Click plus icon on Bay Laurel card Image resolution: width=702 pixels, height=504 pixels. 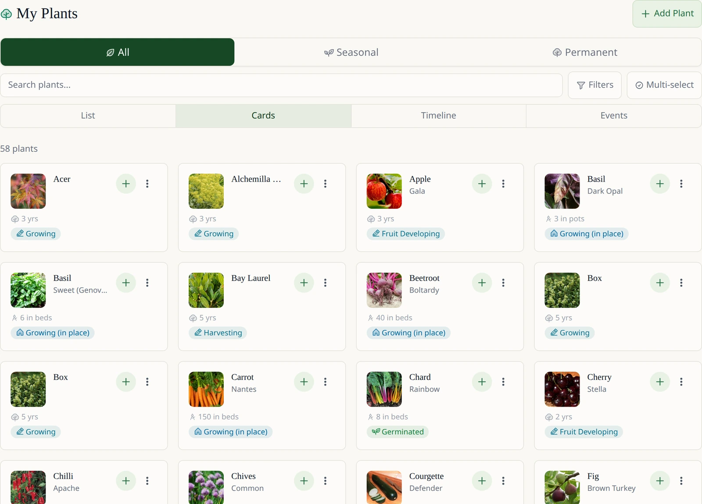pos(304,283)
